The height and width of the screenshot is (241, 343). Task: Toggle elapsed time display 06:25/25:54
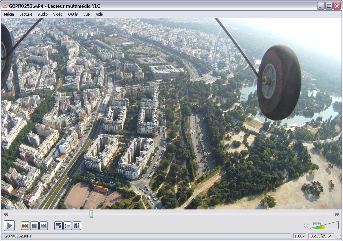pyautogui.click(x=321, y=236)
